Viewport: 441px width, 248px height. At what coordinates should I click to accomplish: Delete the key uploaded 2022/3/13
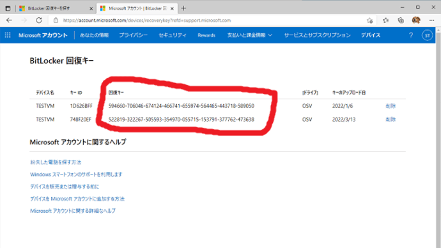391,120
